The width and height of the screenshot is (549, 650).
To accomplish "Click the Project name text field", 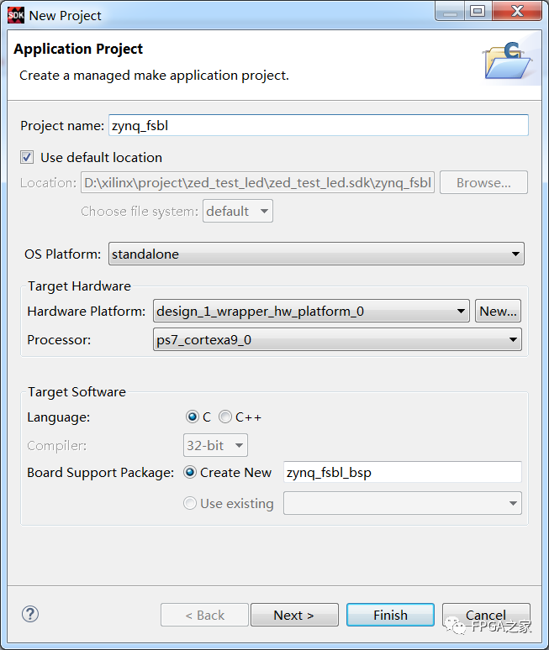I will 318,125.
